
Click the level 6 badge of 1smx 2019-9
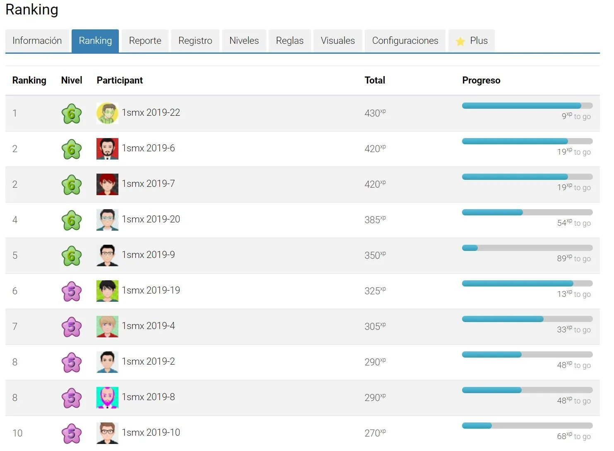click(x=72, y=256)
